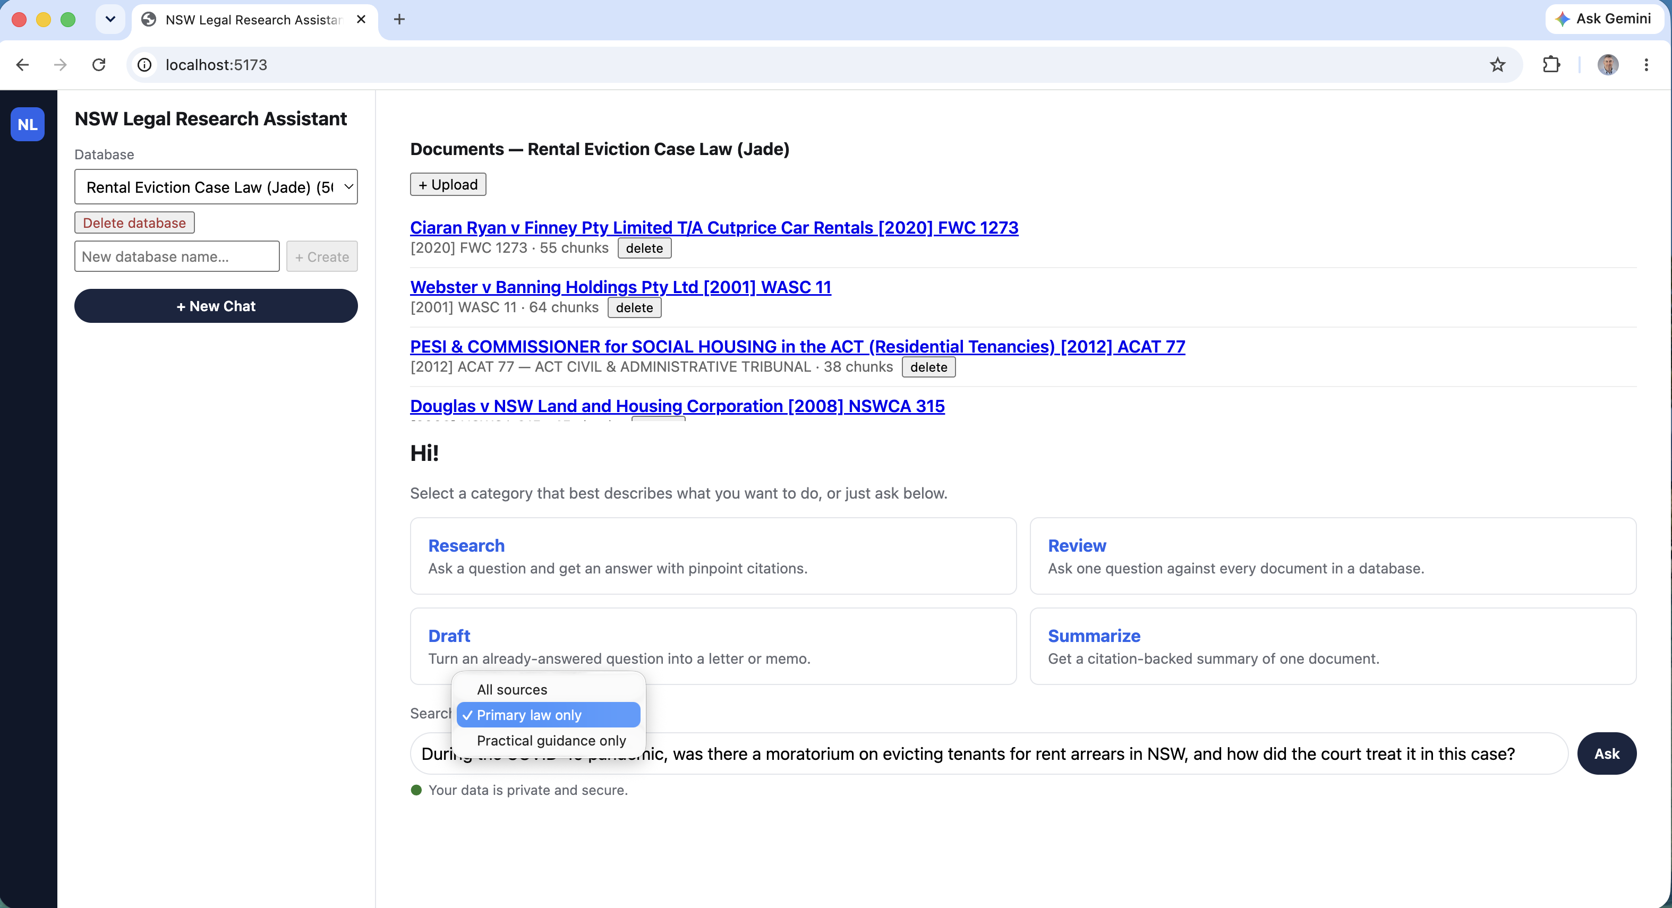This screenshot has height=908, width=1672.
Task: Click the '[2001] WASC 11 · 64 chunks' text
Action: click(505, 307)
